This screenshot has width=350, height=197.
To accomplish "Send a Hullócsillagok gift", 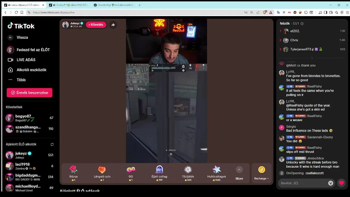I will click(217, 173).
